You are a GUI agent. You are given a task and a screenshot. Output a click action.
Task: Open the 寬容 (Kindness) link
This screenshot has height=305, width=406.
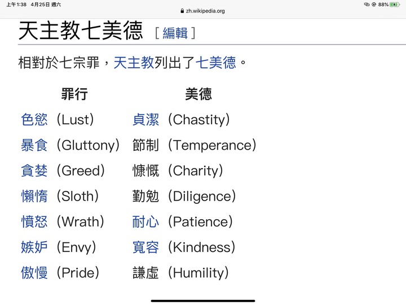tap(145, 247)
